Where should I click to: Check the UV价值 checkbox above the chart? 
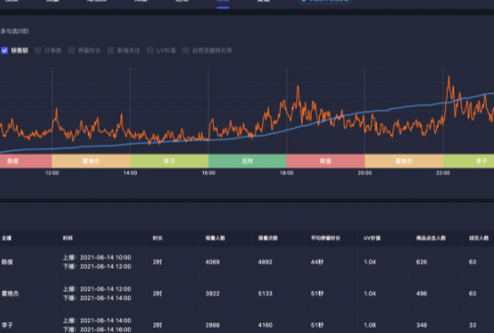[x=150, y=51]
